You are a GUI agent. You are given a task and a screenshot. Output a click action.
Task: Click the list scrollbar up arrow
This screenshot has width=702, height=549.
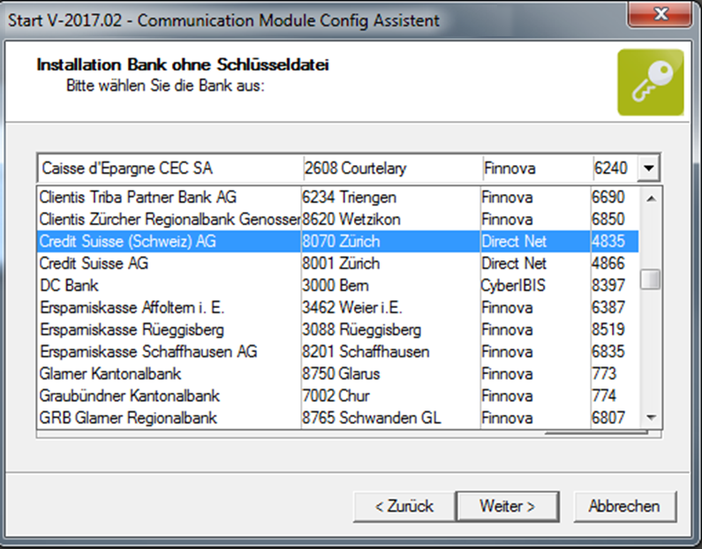tap(651, 198)
